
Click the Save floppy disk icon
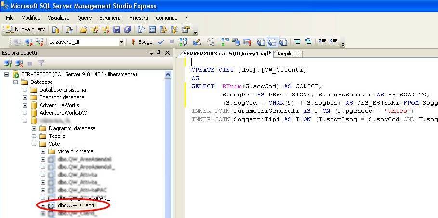(117, 29)
